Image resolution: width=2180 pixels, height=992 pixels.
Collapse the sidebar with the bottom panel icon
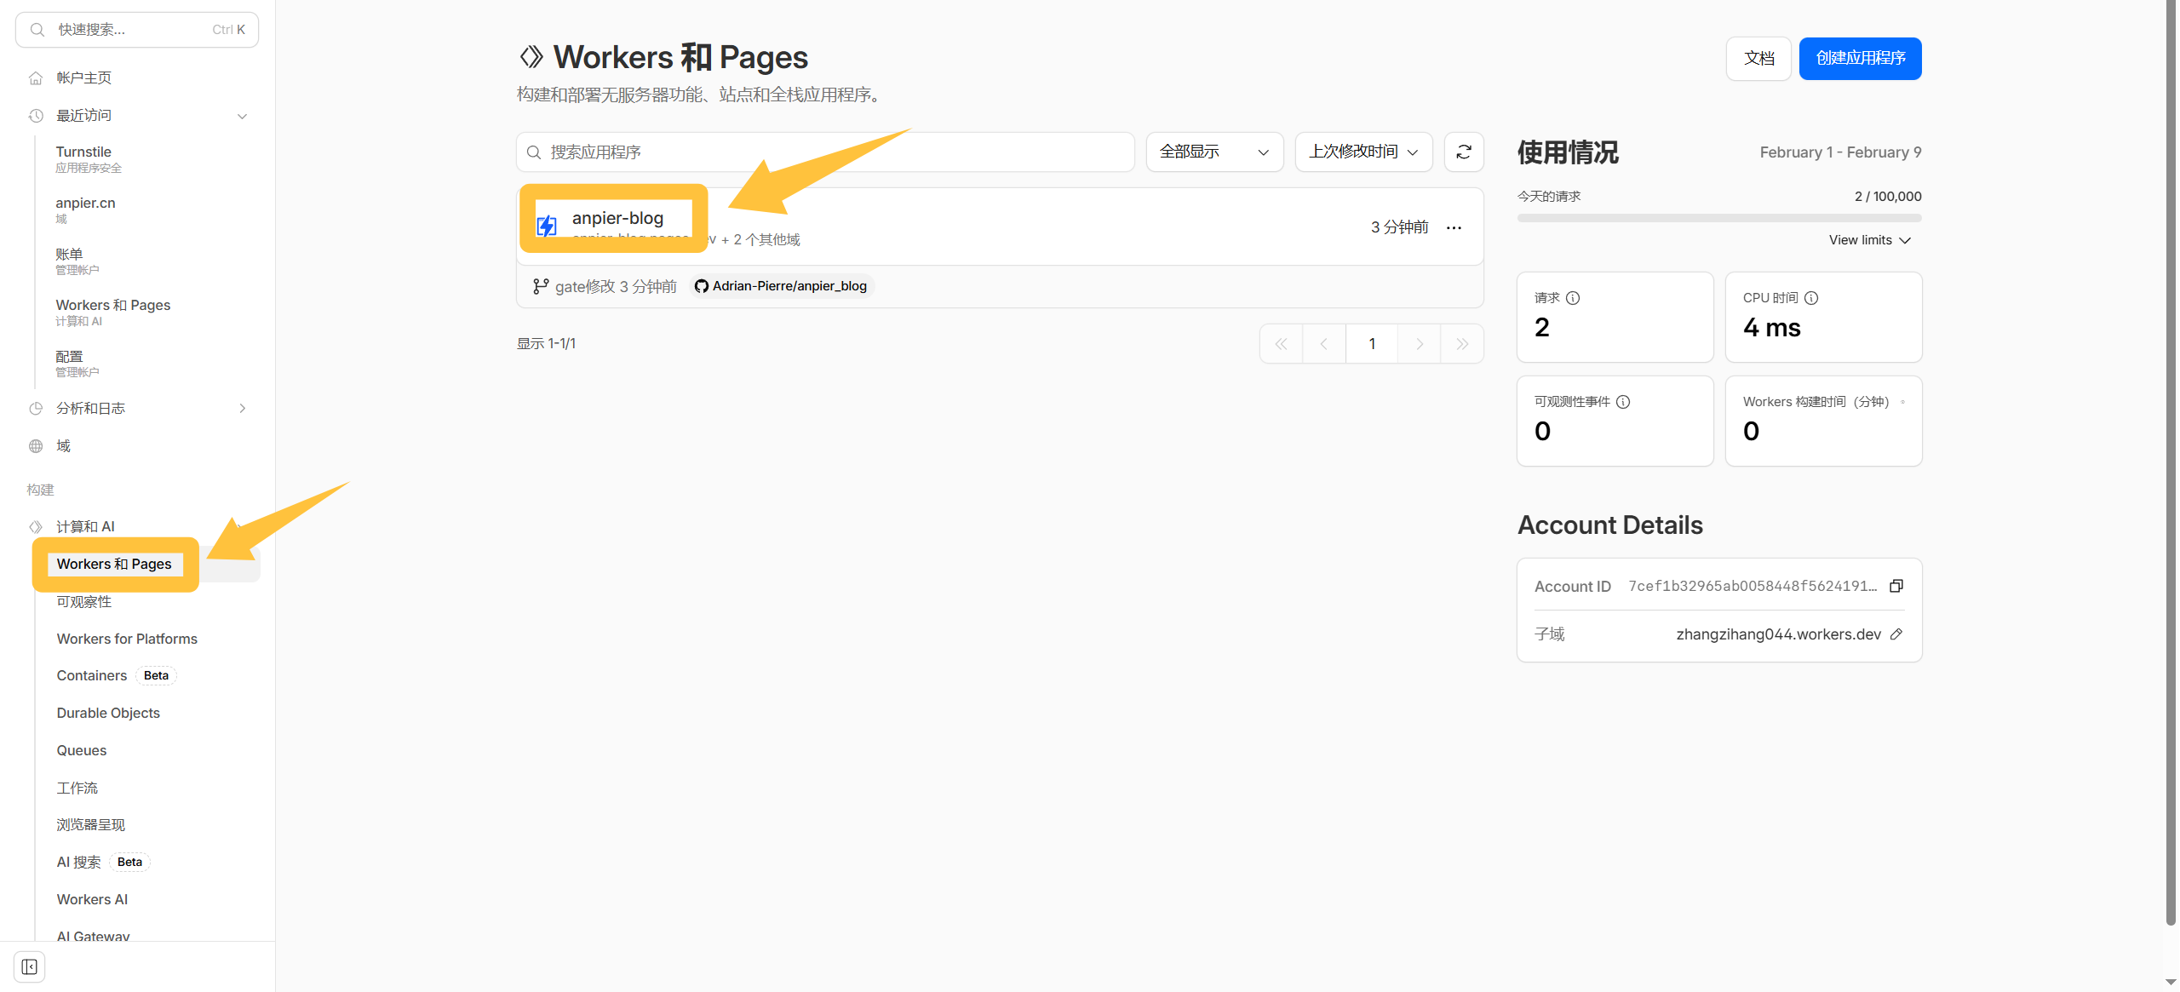[x=30, y=966]
